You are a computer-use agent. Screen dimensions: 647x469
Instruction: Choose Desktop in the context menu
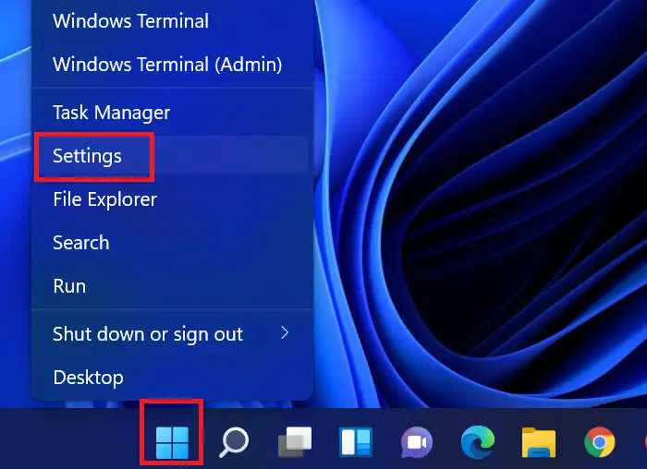[x=173, y=378]
